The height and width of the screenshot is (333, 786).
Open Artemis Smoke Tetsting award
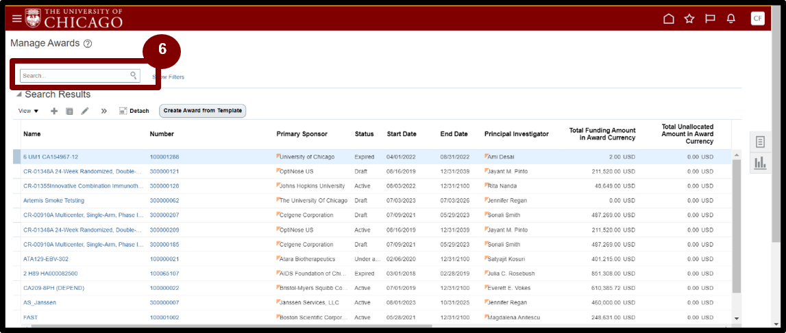pyautogui.click(x=53, y=200)
